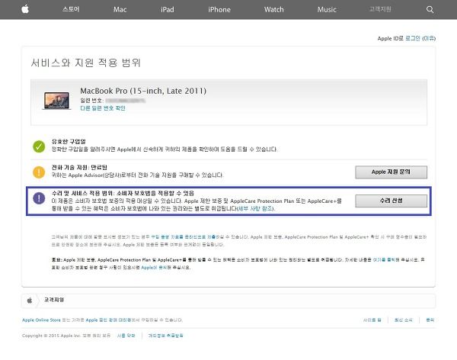457x360 pixels.
Task: Click the green checkmark status icon
Action: [x=39, y=146]
